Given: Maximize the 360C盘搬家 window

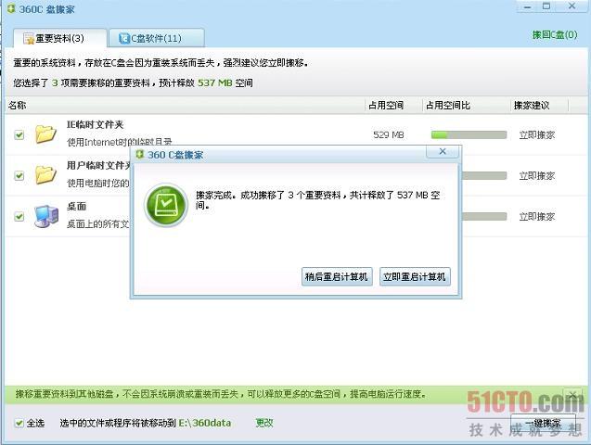Looking at the screenshot, I should click(x=546, y=6).
